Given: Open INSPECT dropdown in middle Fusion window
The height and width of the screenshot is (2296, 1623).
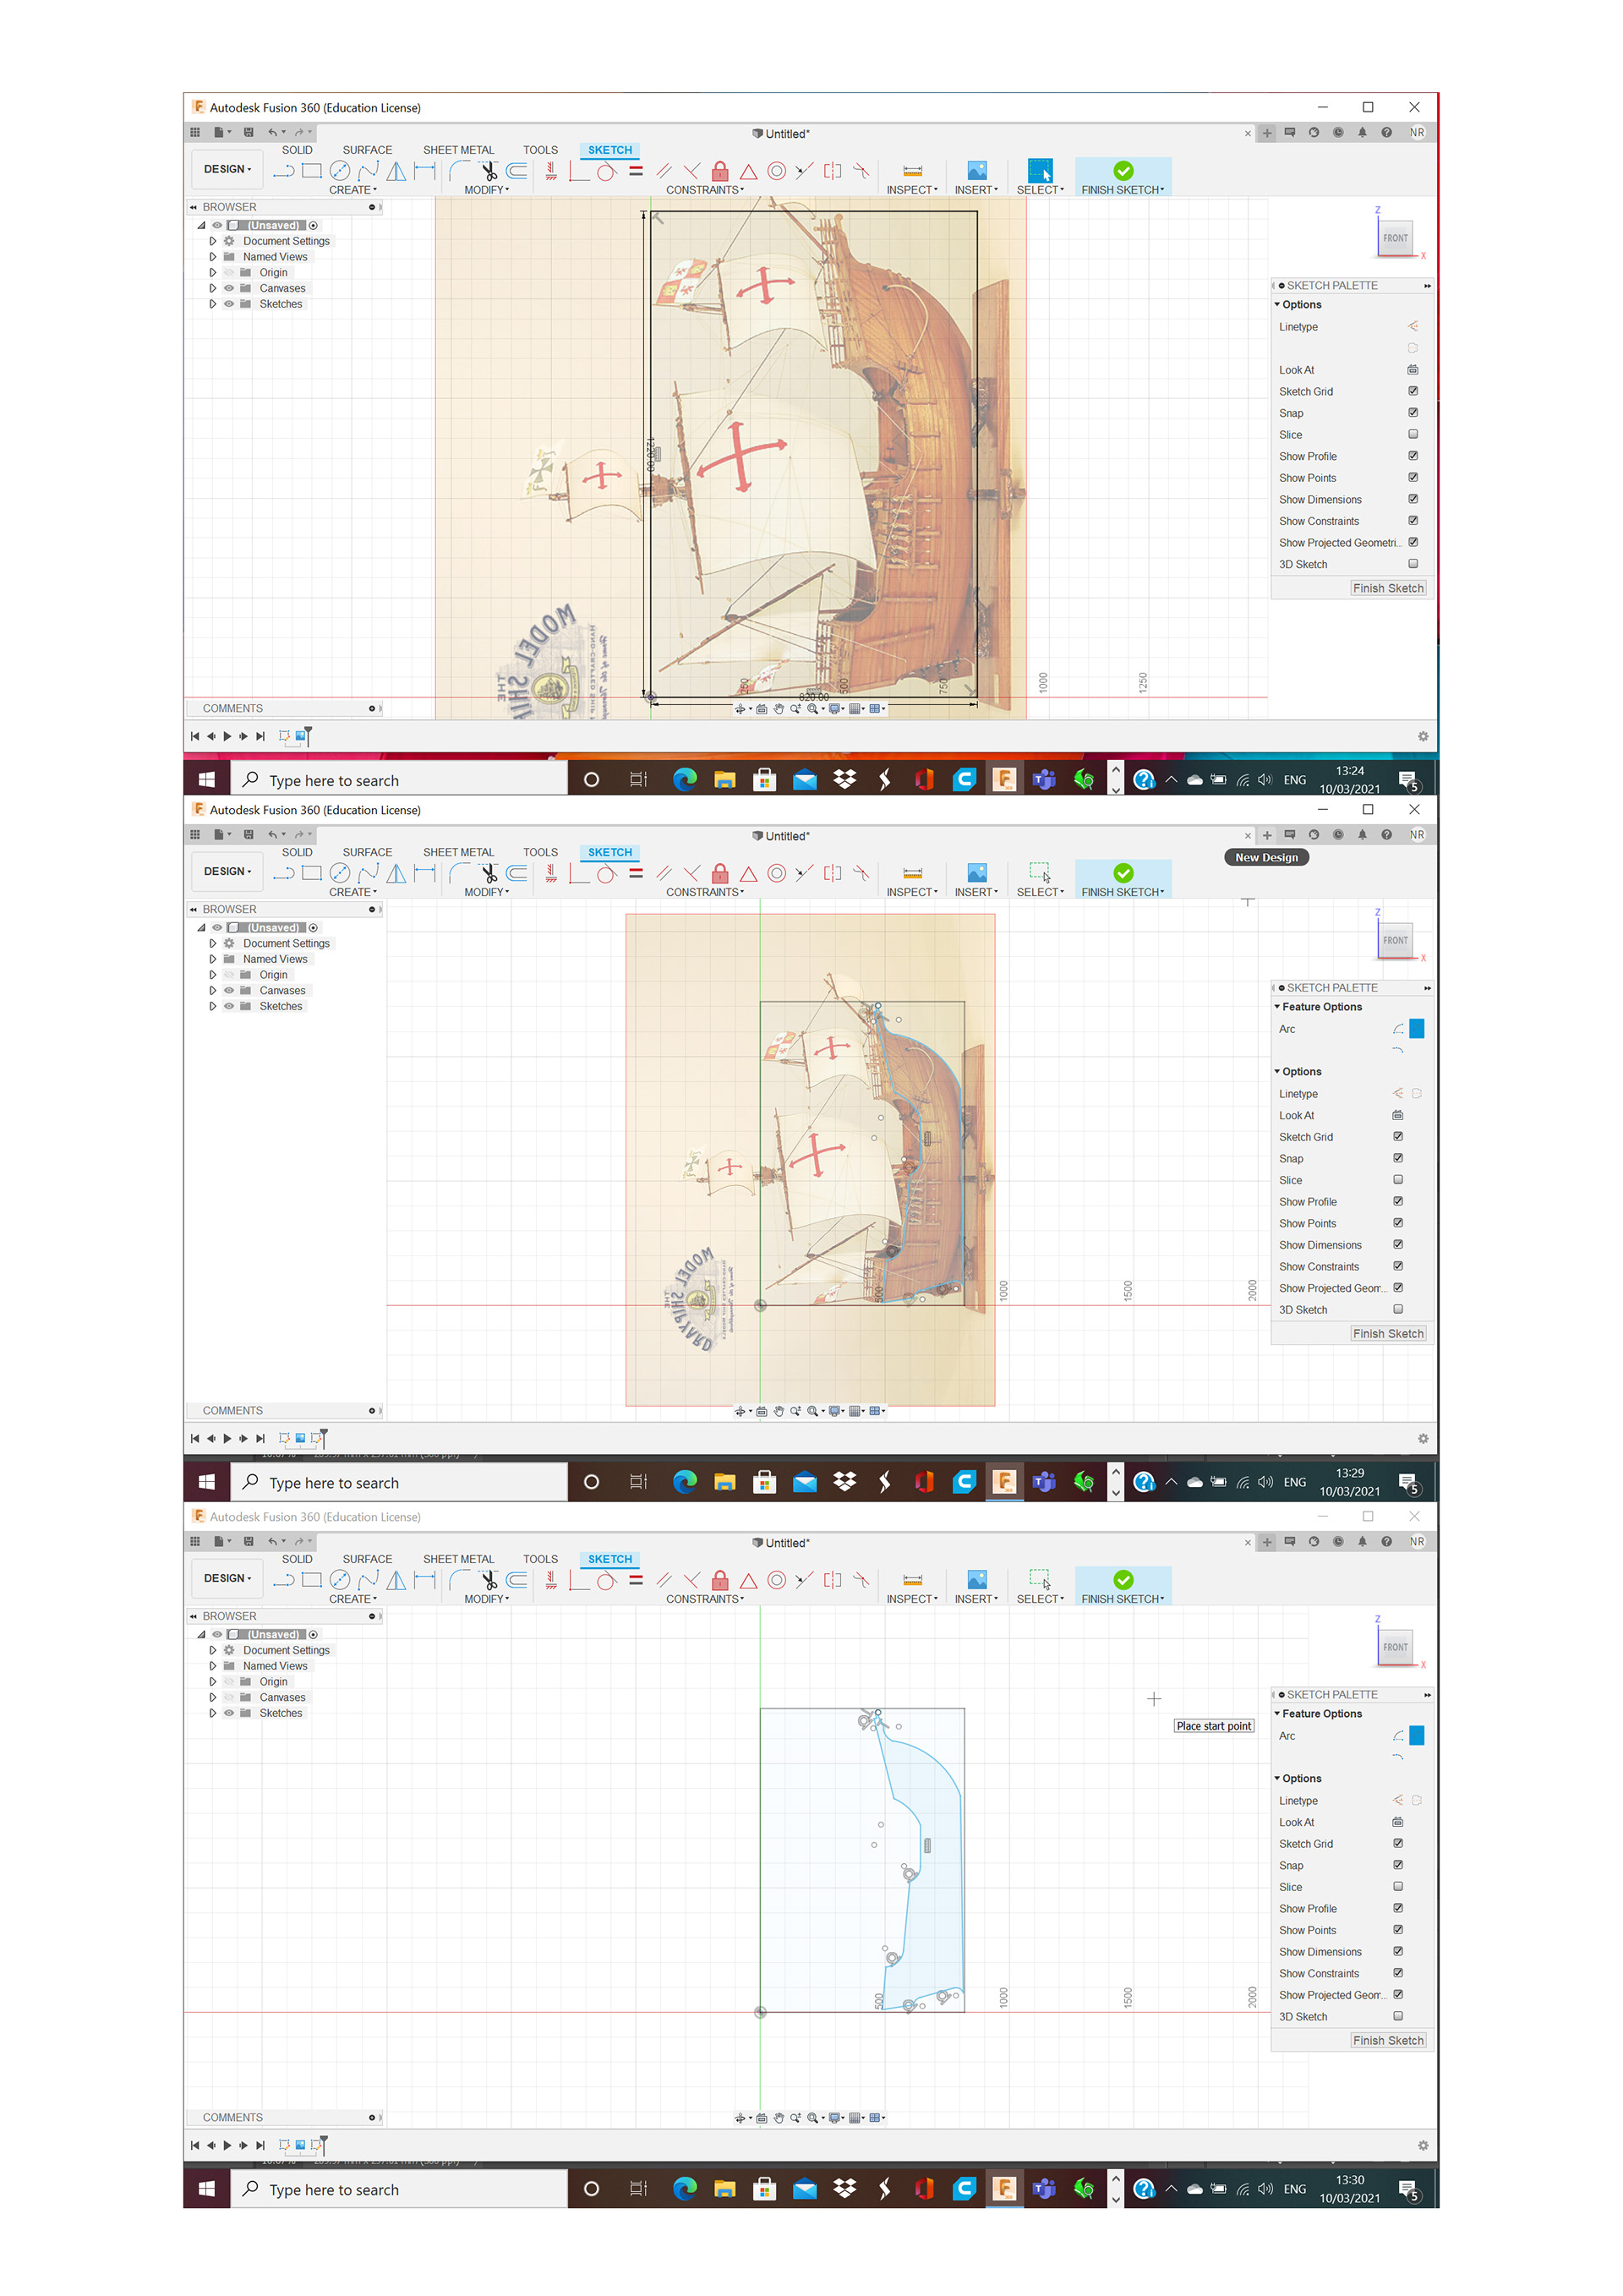Looking at the screenshot, I should pyautogui.click(x=912, y=892).
